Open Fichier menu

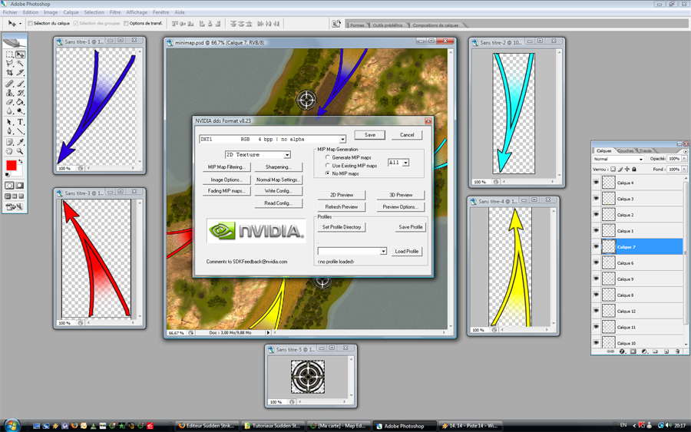tap(10, 12)
